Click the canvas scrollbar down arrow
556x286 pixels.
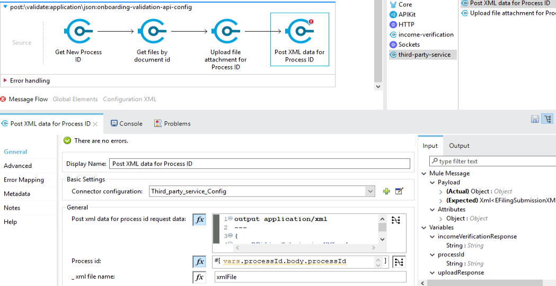point(377,86)
